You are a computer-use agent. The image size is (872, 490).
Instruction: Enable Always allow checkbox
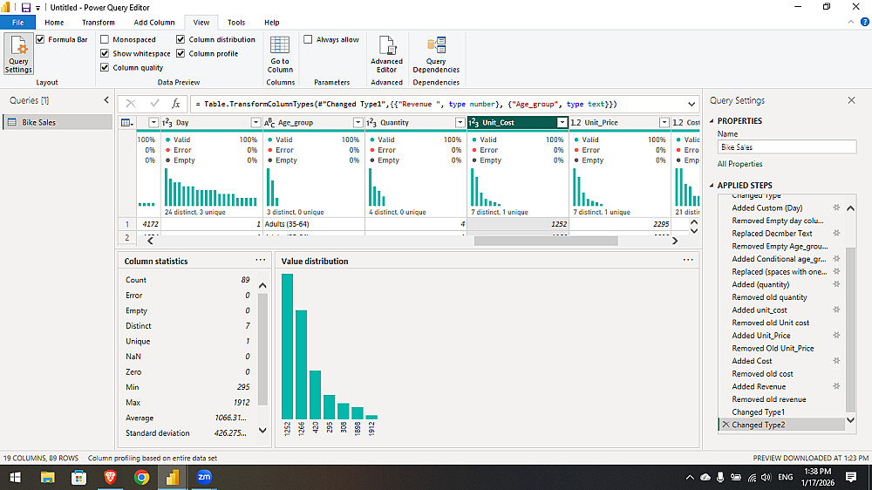308,39
